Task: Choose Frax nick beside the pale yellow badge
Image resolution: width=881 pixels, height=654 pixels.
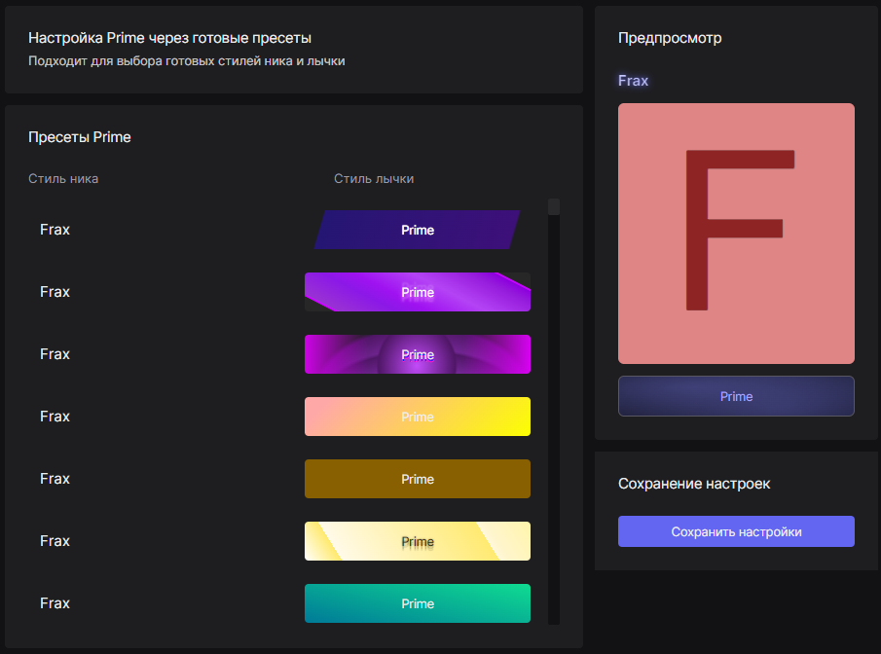Action: [x=55, y=541]
